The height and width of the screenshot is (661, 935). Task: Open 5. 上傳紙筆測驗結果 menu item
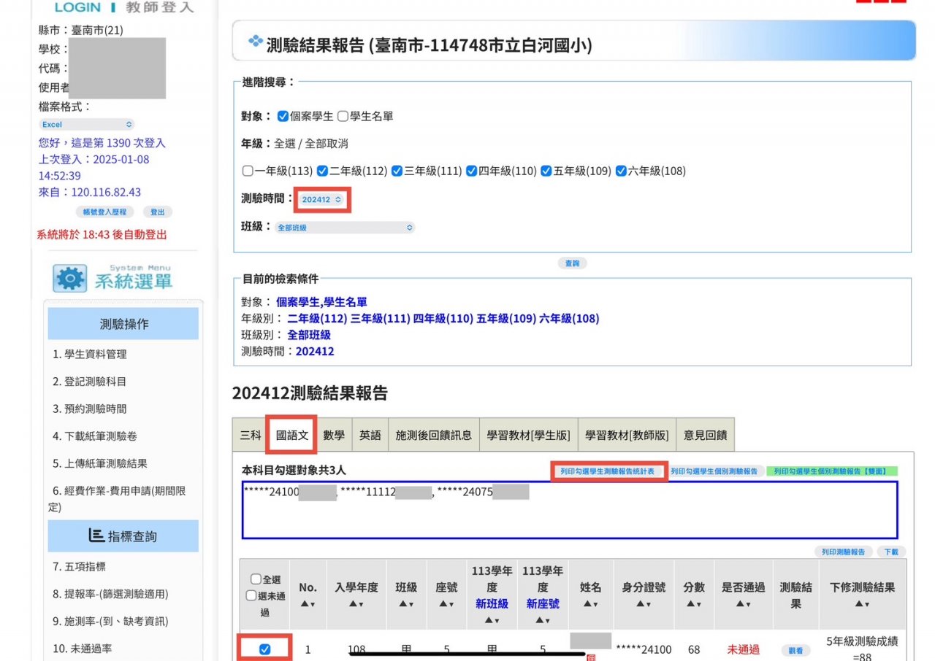(x=100, y=463)
